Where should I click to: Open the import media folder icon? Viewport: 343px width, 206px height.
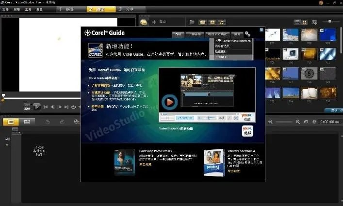pos(192,22)
